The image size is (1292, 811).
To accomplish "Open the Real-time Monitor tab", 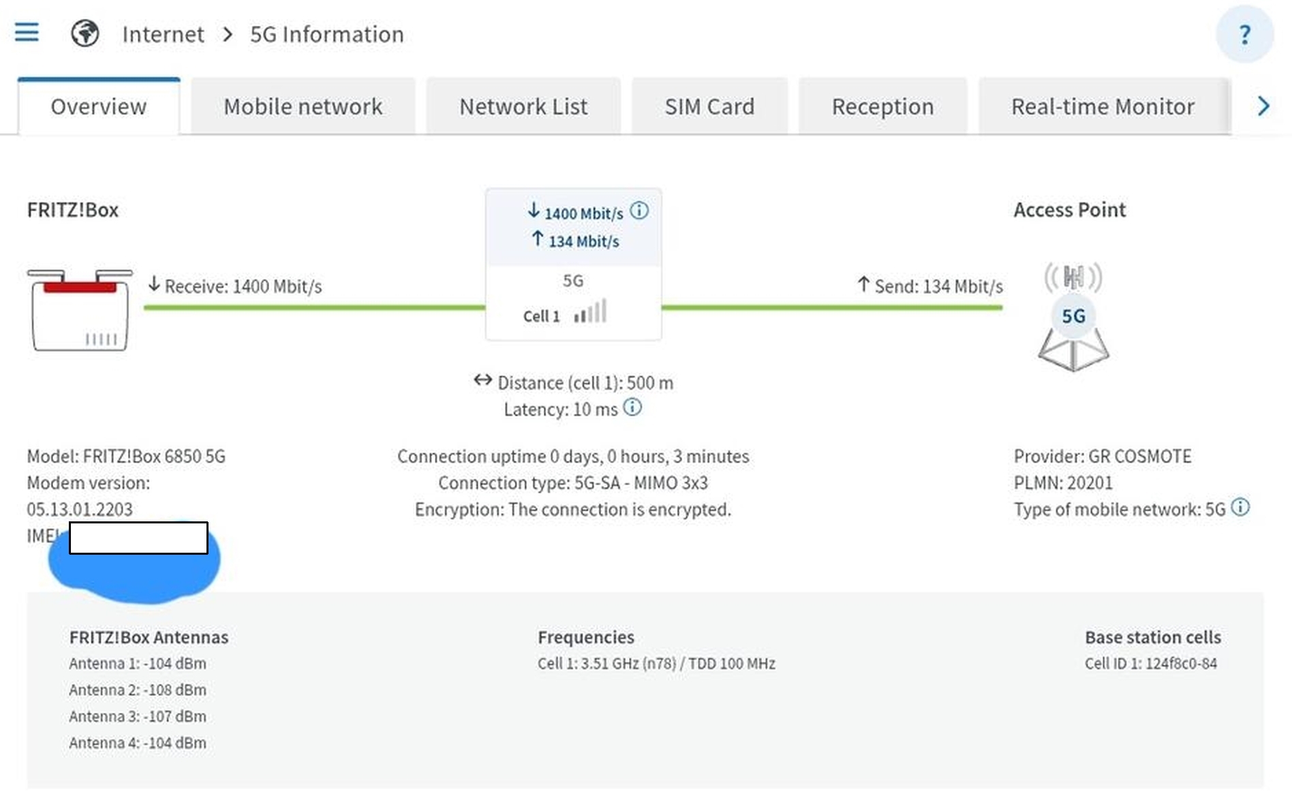I will click(x=1103, y=106).
